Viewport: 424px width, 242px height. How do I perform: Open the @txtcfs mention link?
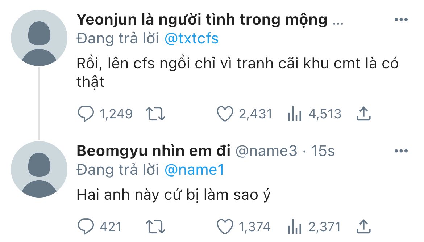[191, 39]
